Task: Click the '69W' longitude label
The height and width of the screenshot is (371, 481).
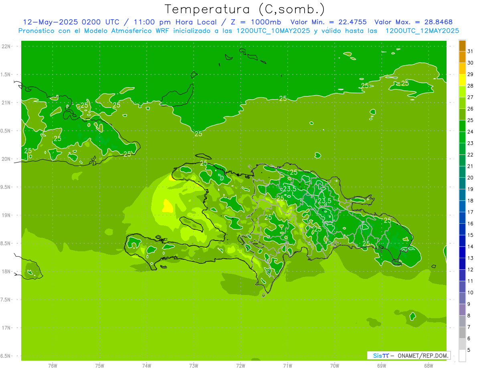Action: (x=381, y=366)
